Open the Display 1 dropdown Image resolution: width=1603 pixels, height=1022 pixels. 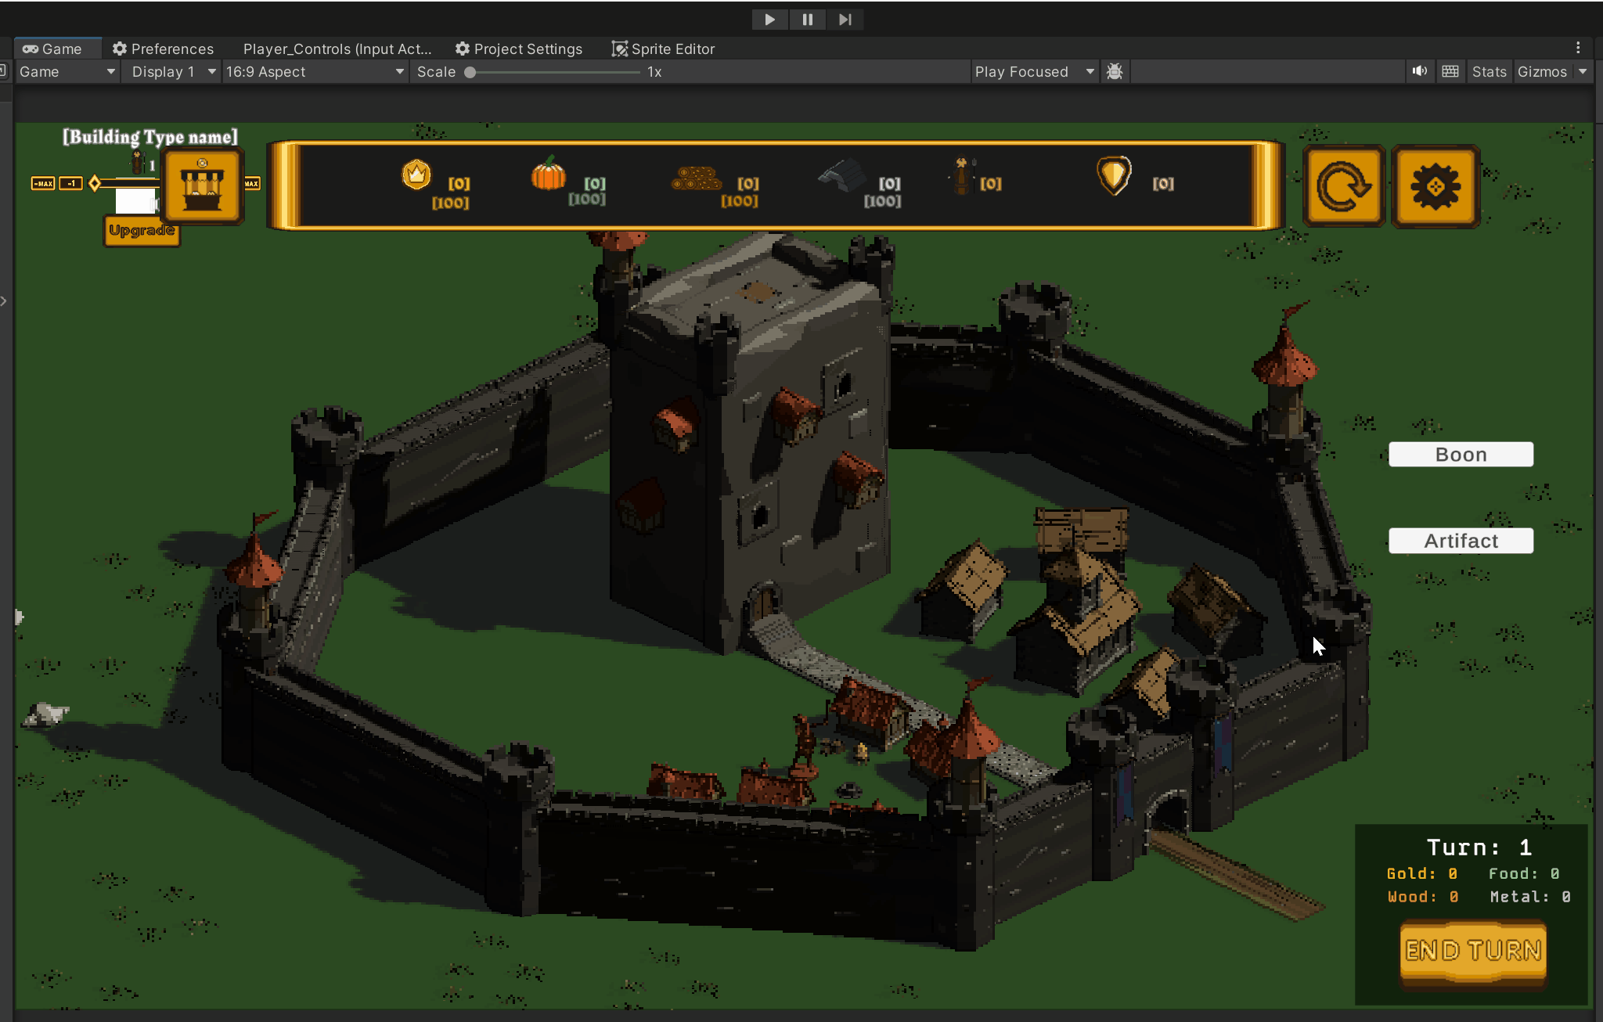172,71
